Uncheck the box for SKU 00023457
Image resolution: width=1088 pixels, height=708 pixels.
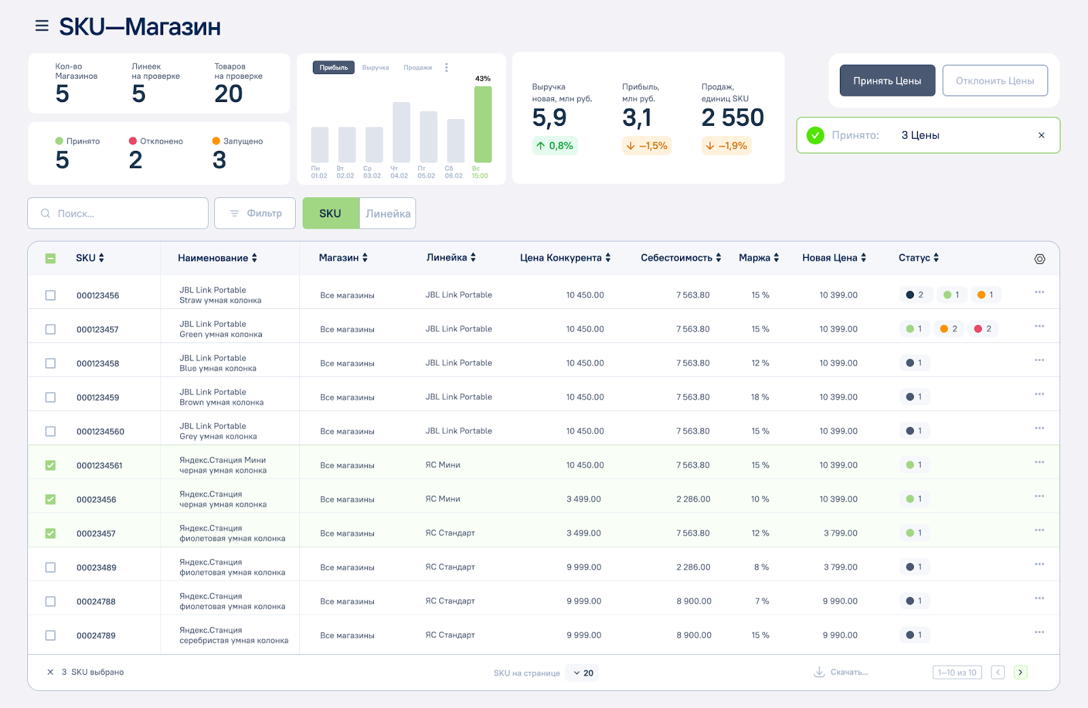tap(50, 533)
